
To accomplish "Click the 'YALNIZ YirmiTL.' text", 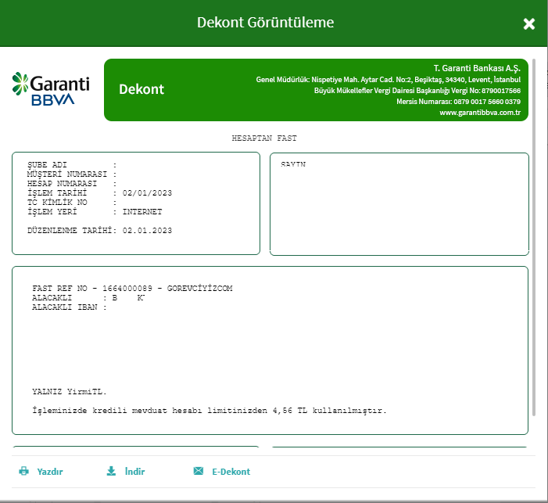I will pyautogui.click(x=70, y=392).
